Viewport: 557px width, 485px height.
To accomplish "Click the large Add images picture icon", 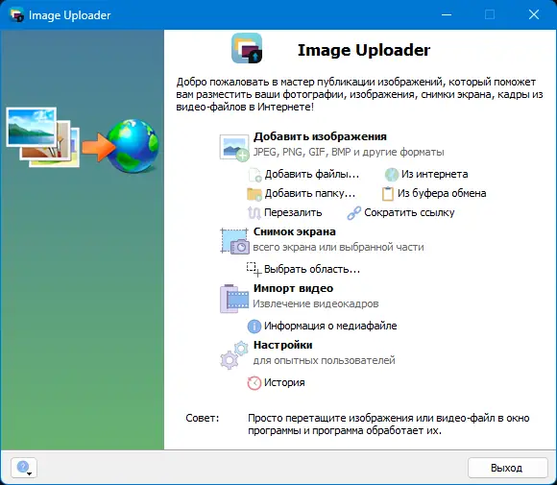I will 234,147.
